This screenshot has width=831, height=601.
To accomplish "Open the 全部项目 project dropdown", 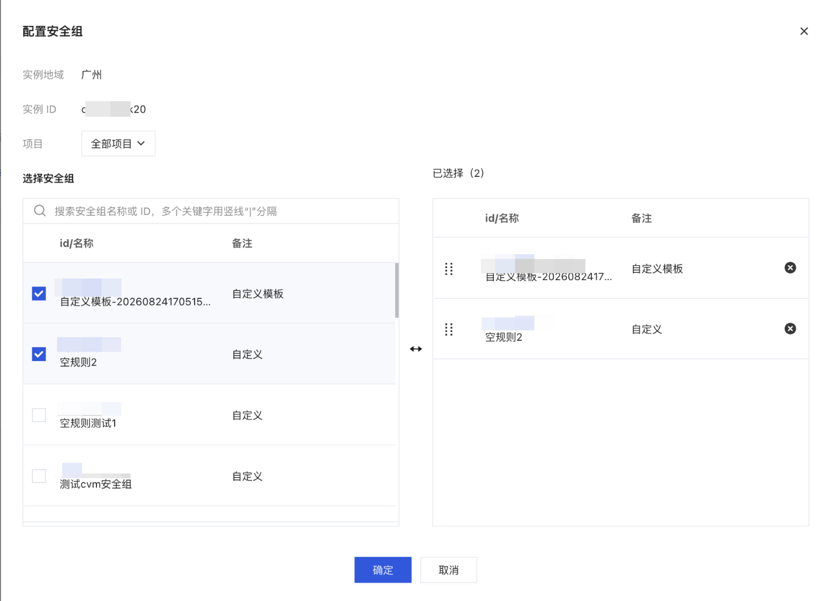I will tap(118, 144).
